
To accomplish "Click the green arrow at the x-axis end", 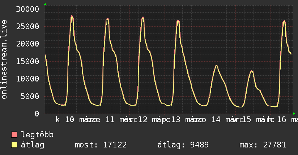I will tap(294, 114).
